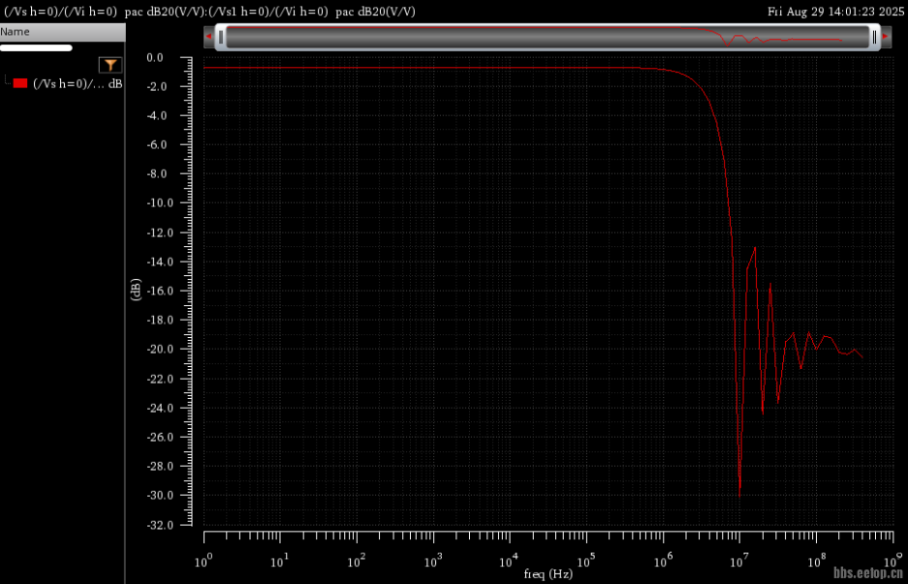908x584 pixels.
Task: Click the (dB) y-axis label
Action: point(136,290)
